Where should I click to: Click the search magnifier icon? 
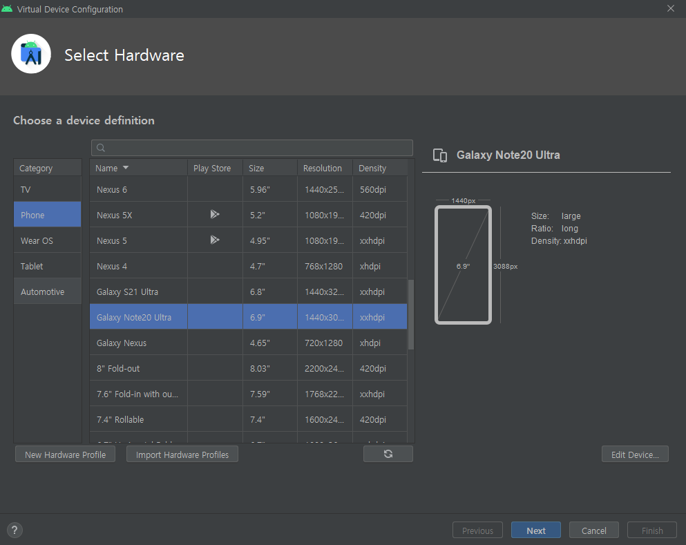pos(101,148)
